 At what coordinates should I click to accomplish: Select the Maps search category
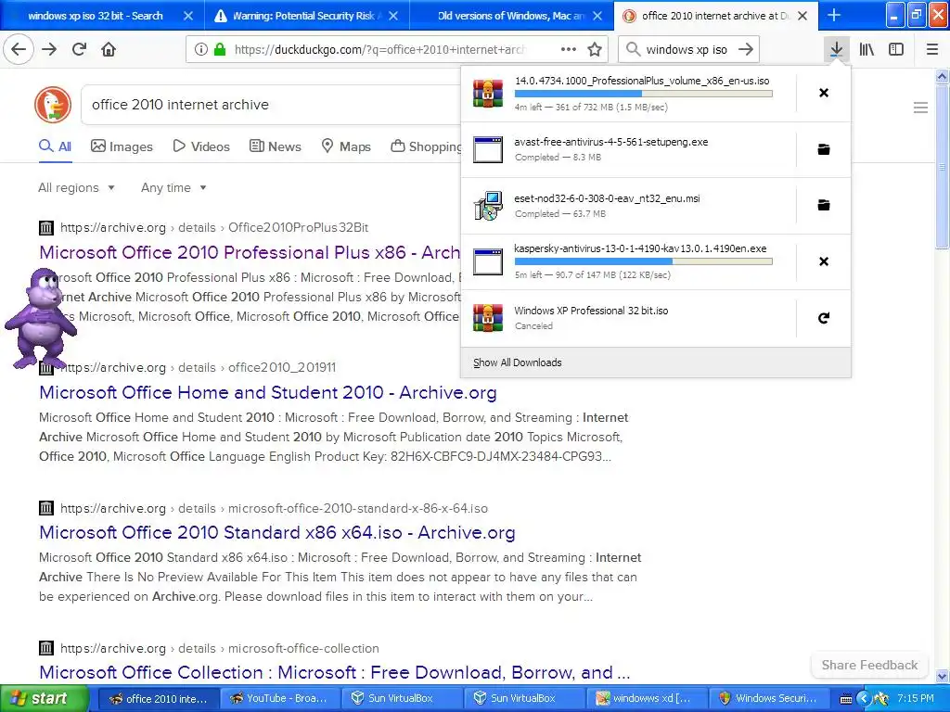point(346,146)
